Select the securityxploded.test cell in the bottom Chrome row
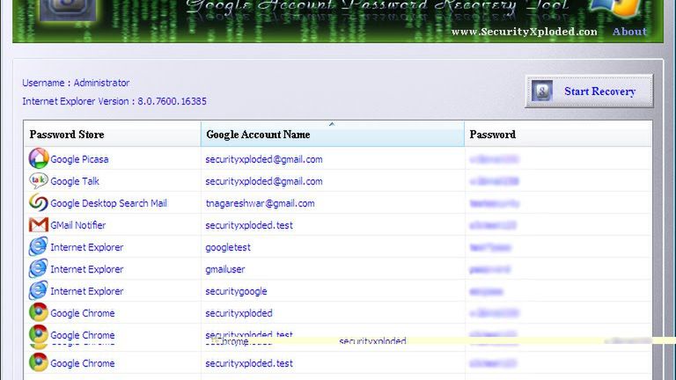Image resolution: width=676 pixels, height=380 pixels. click(249, 363)
